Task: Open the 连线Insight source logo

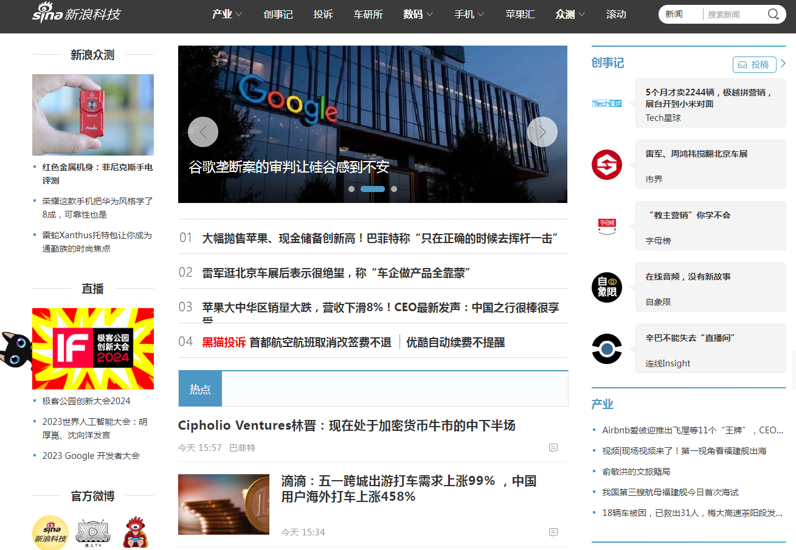Action: [607, 349]
